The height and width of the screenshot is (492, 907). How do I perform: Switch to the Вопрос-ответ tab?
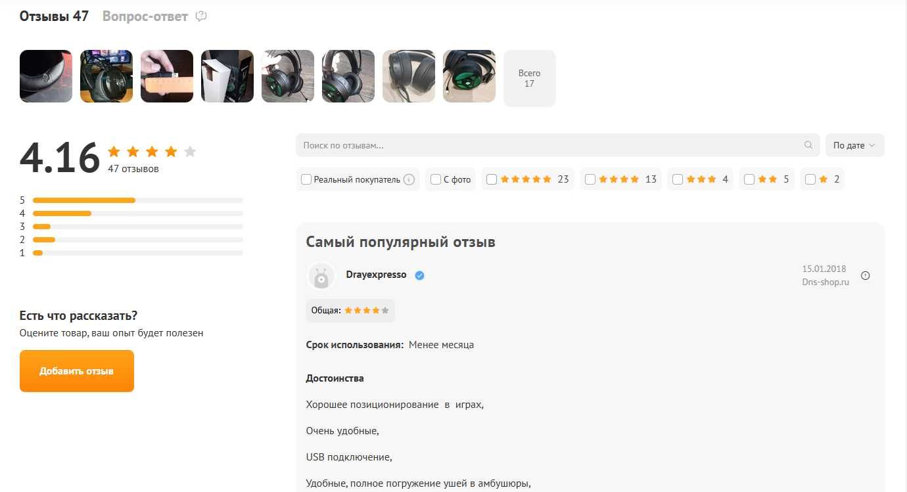pyautogui.click(x=145, y=16)
